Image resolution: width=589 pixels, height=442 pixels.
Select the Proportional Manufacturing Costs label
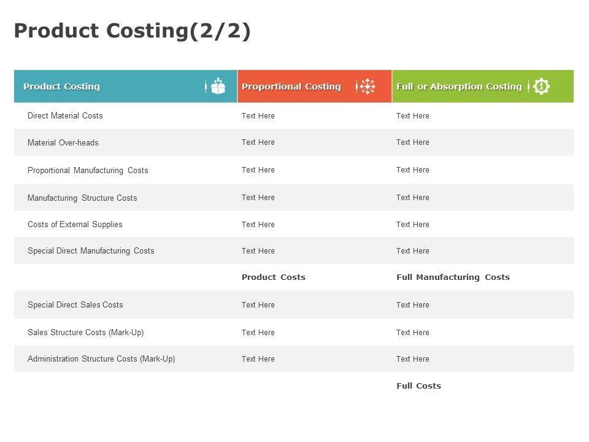pos(88,170)
